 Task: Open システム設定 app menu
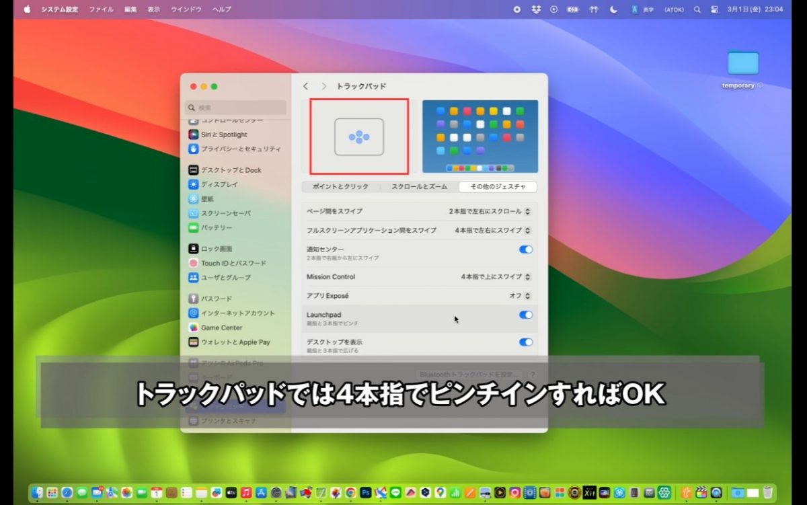click(x=59, y=9)
